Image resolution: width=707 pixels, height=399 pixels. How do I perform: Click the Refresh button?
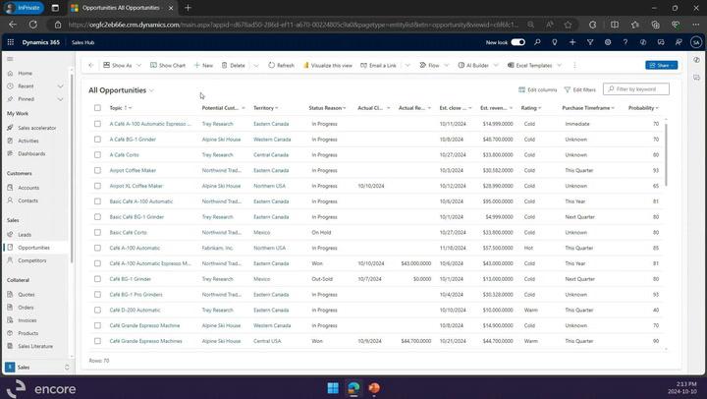pos(281,65)
